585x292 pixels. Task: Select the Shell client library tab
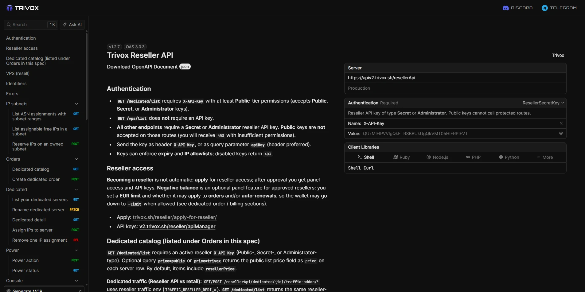tap(366, 157)
